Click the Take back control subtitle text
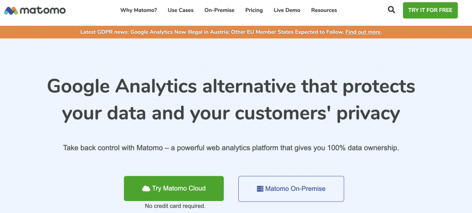 pos(231,148)
